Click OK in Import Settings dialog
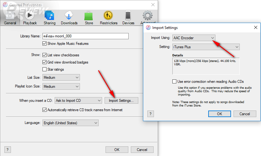Image resolution: width=261 pixels, height=156 pixels. point(219,114)
